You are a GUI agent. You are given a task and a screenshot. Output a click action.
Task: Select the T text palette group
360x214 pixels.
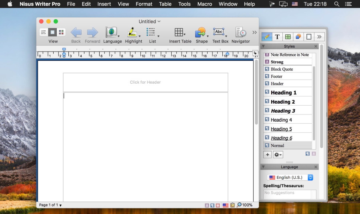click(x=277, y=37)
